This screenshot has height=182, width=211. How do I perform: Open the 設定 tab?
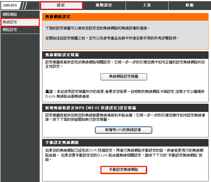click(x=61, y=5)
